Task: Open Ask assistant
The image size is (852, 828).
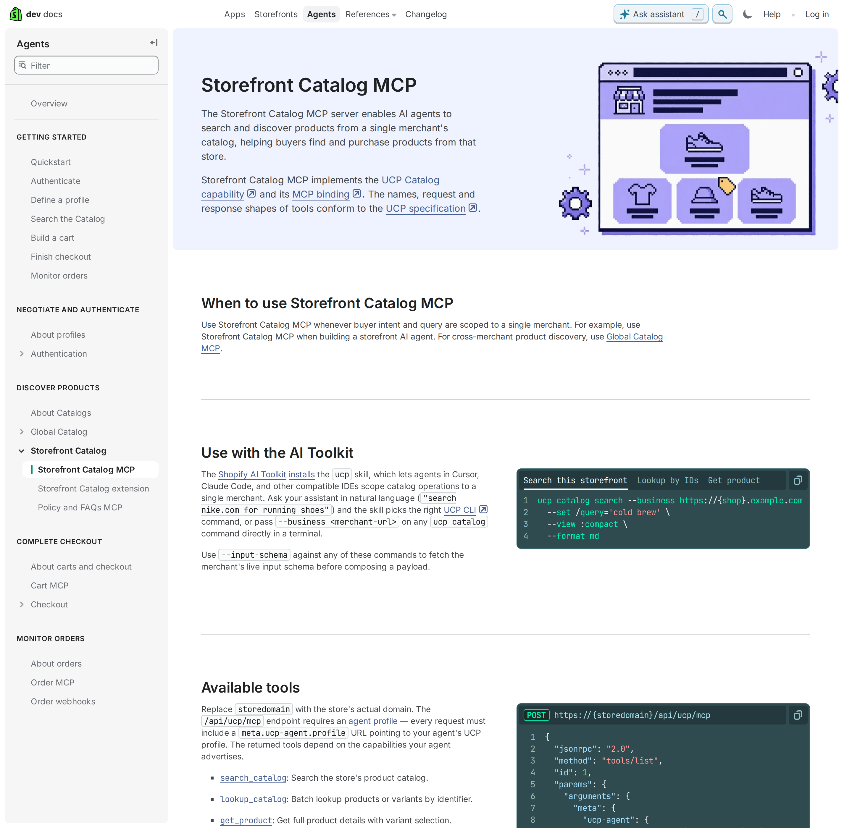Action: point(661,14)
